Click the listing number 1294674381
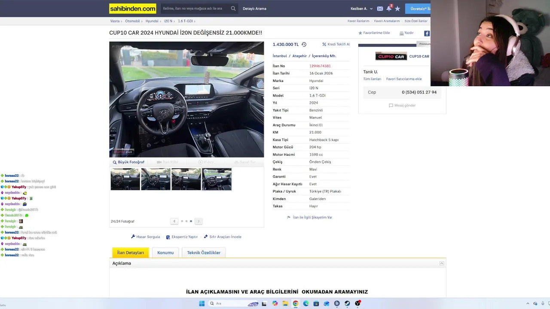The image size is (550, 309). [320, 66]
